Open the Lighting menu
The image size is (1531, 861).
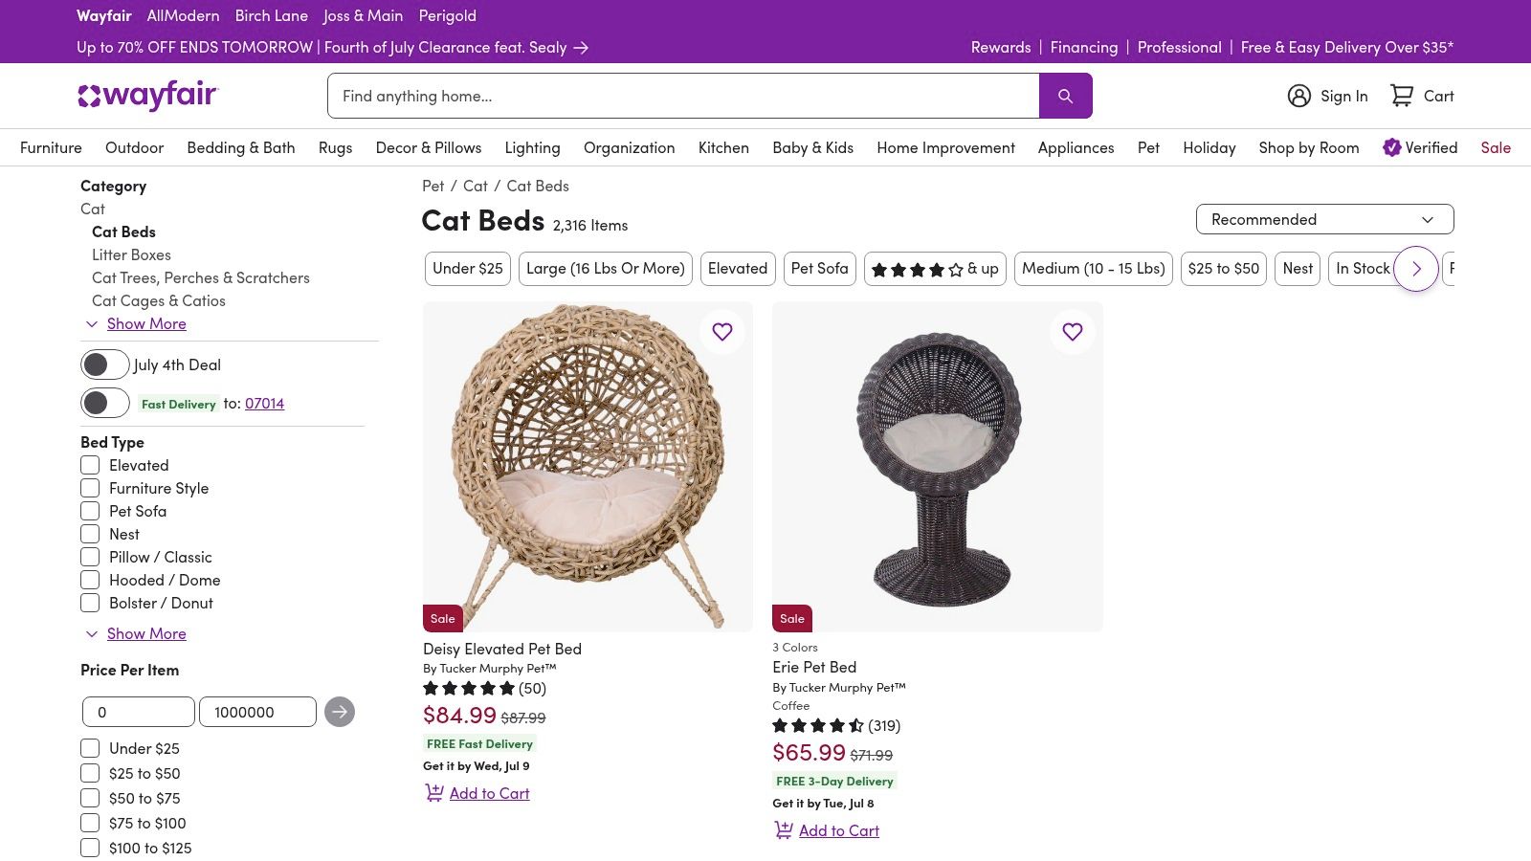pos(532,147)
